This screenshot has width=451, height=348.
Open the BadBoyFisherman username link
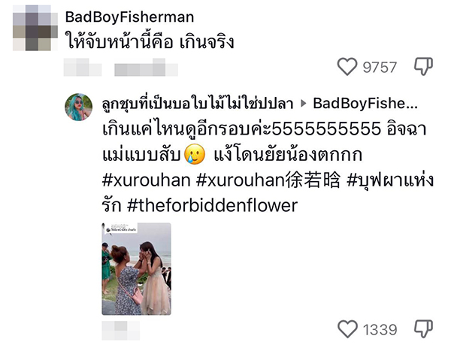pos(129,17)
